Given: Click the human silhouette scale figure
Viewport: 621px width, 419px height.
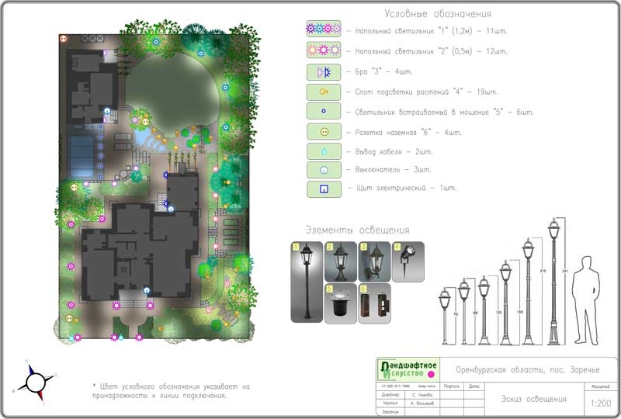Looking at the screenshot, I should [x=586, y=300].
